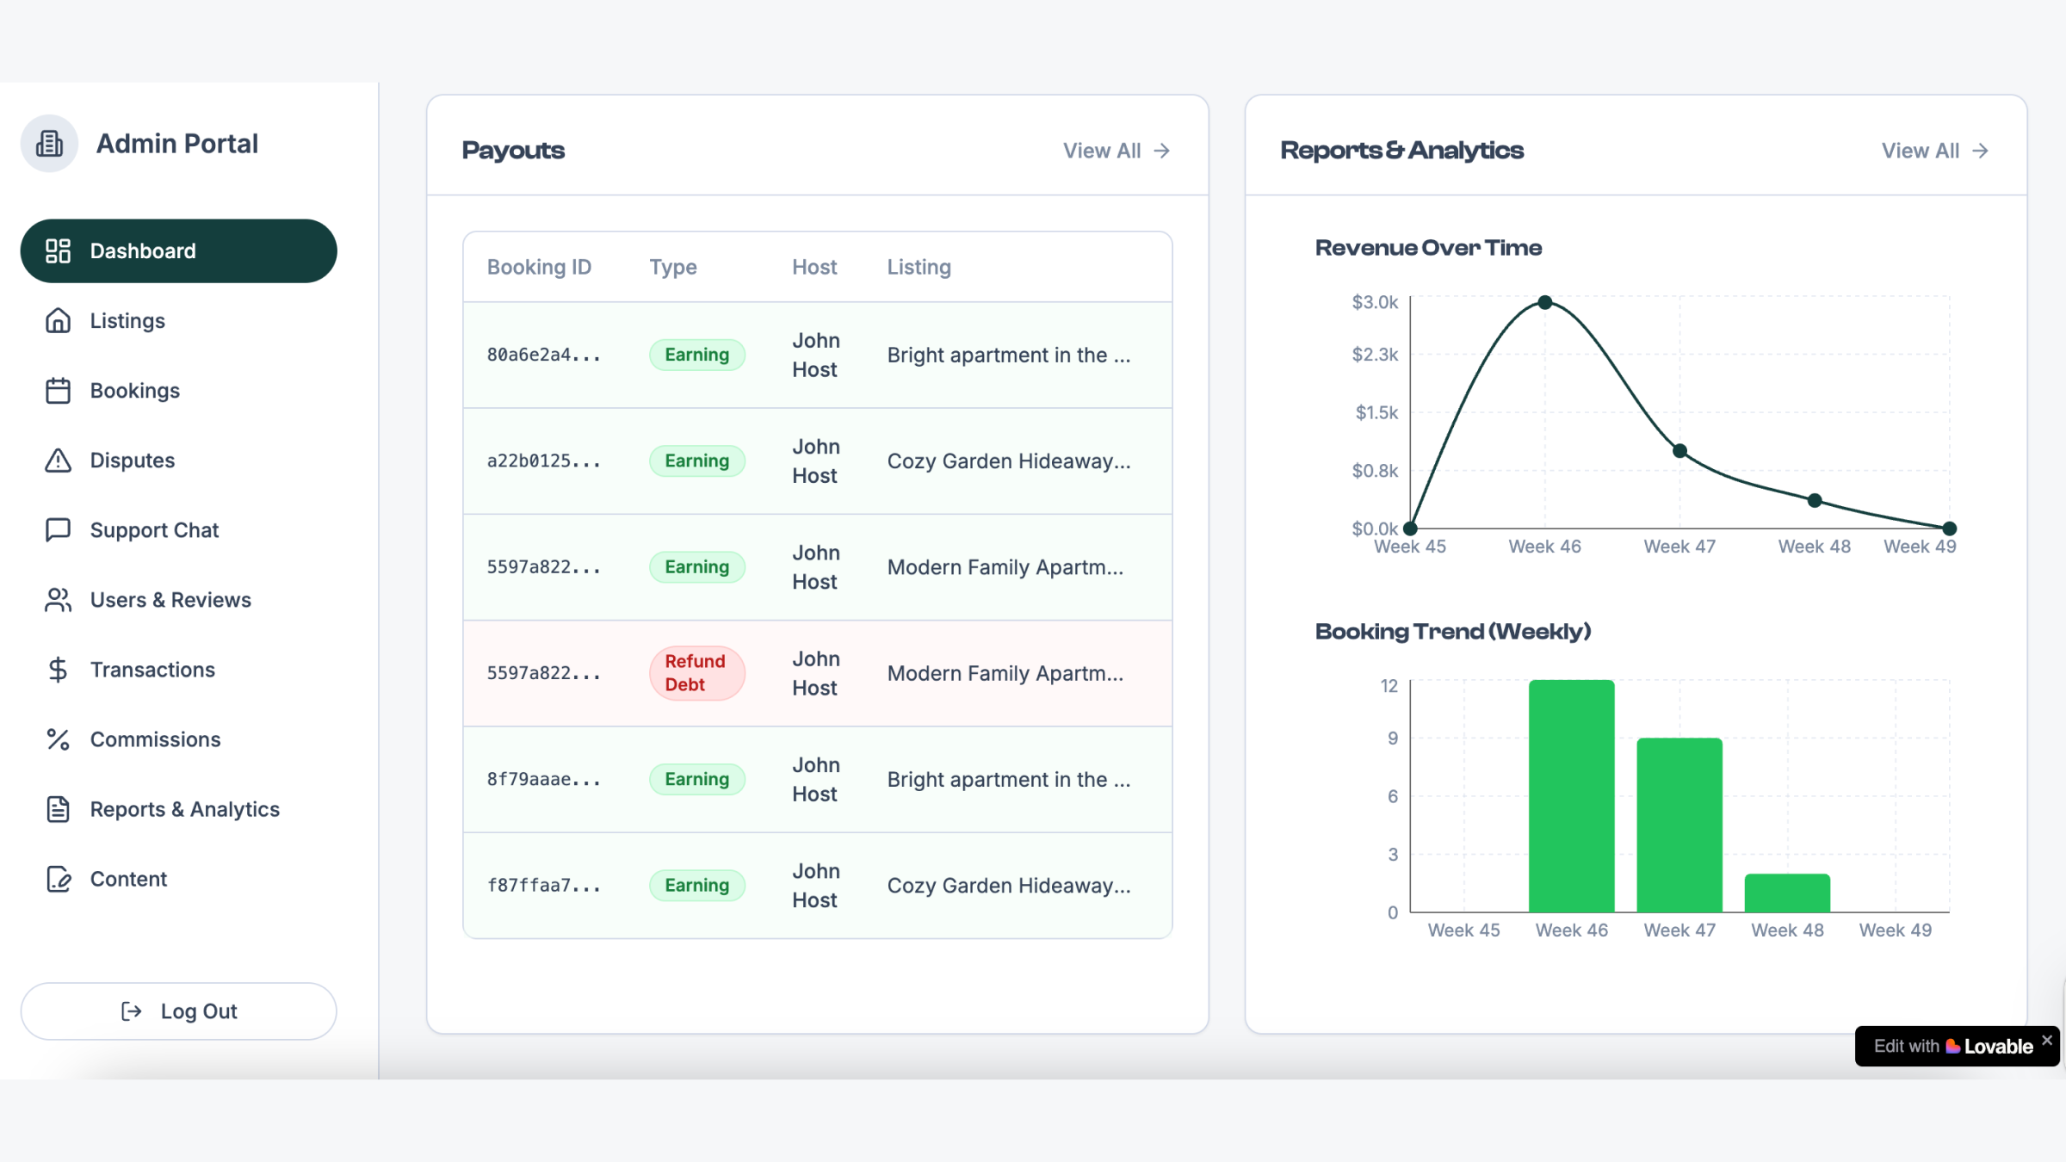The width and height of the screenshot is (2066, 1162).
Task: Click the Week 47 booking bar
Action: pyautogui.click(x=1679, y=825)
